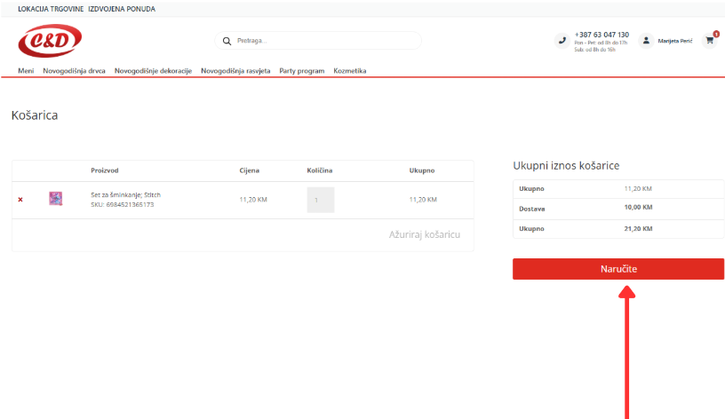The height and width of the screenshot is (419, 725).
Task: Select Novogodišnja rasvjeta menu item
Action: coord(235,71)
